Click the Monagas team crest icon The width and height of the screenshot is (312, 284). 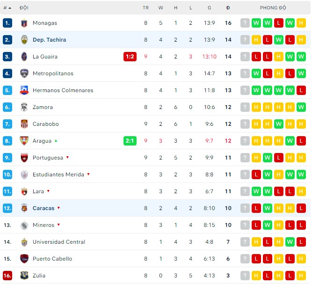(x=24, y=23)
